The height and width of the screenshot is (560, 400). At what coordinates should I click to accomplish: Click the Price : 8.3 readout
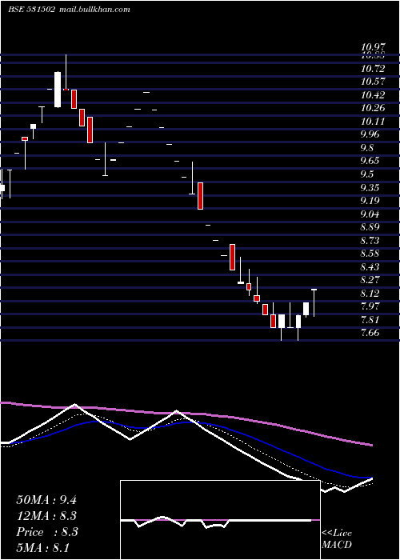tap(47, 532)
